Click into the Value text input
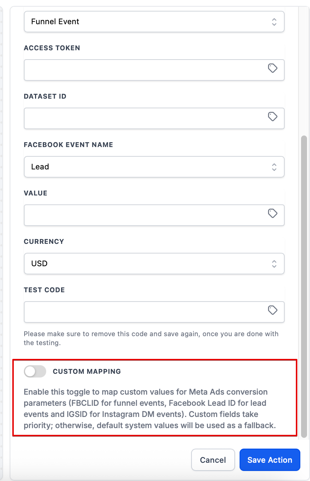 click(x=143, y=215)
